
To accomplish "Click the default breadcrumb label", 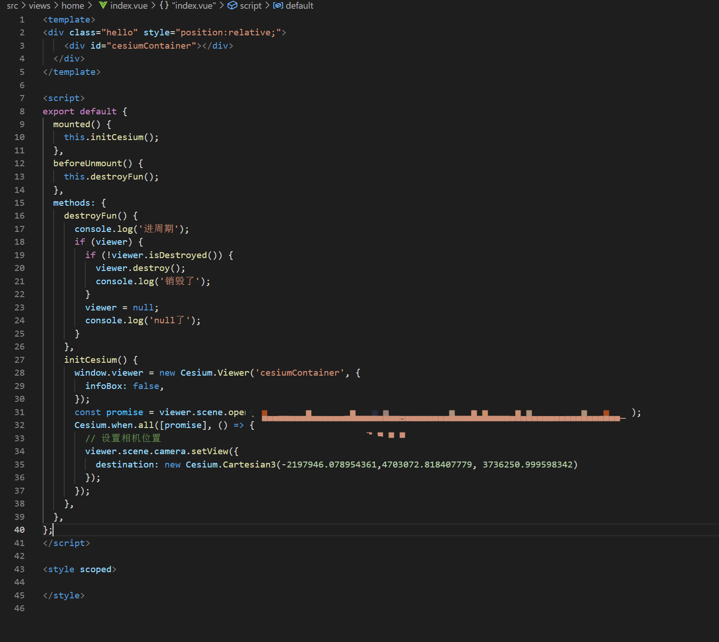I will [299, 6].
